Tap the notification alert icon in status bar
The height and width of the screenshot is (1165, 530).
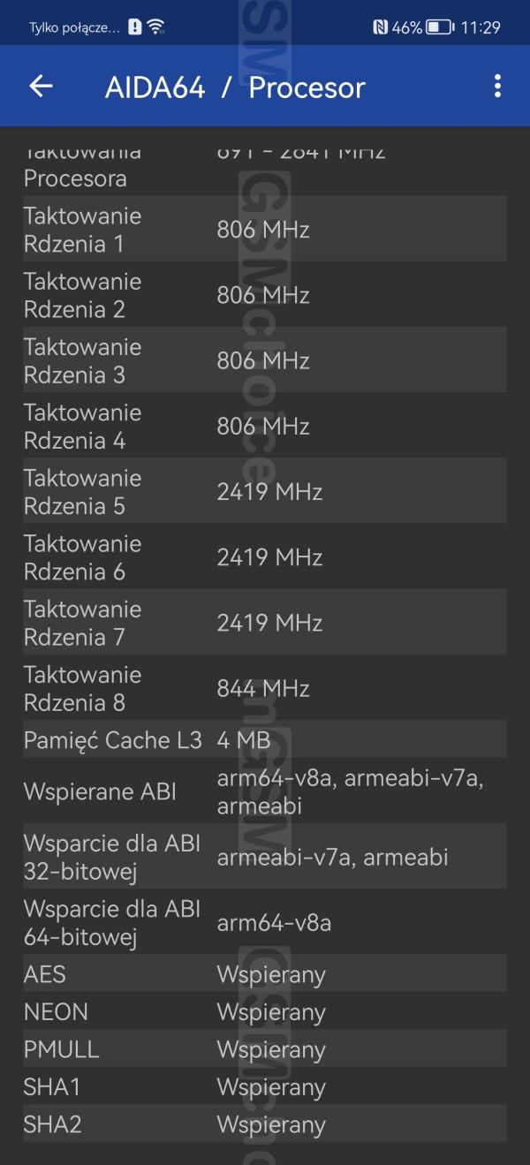coord(134,26)
